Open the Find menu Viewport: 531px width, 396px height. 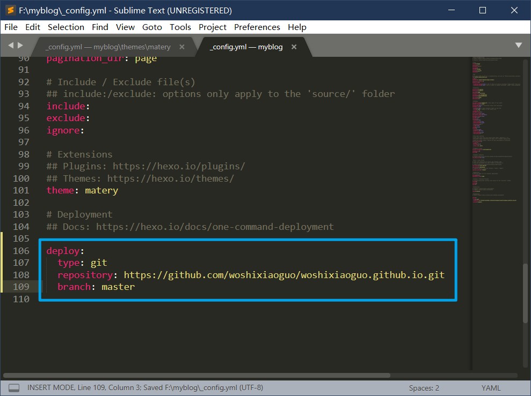pos(100,27)
